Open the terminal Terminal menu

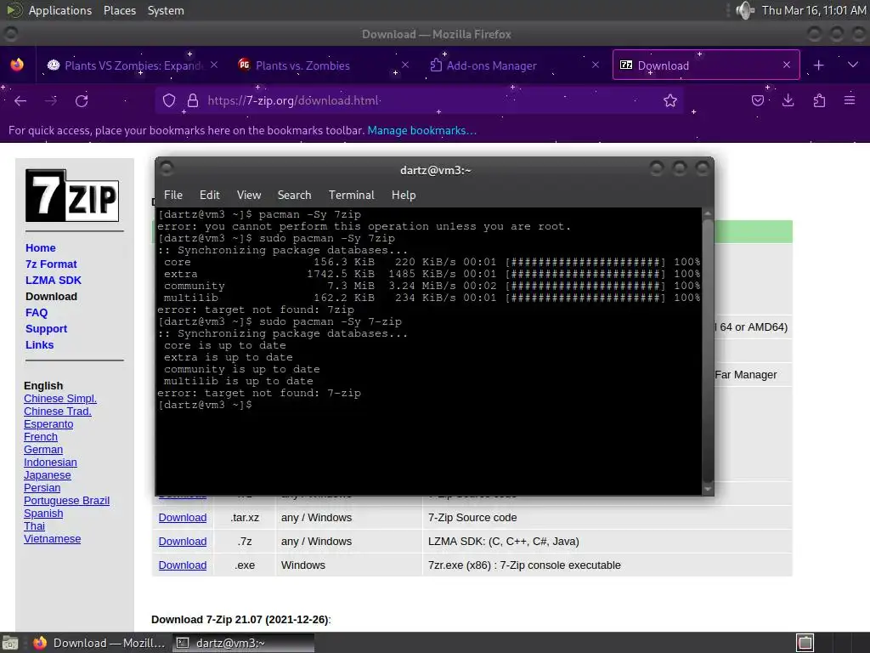[351, 195]
